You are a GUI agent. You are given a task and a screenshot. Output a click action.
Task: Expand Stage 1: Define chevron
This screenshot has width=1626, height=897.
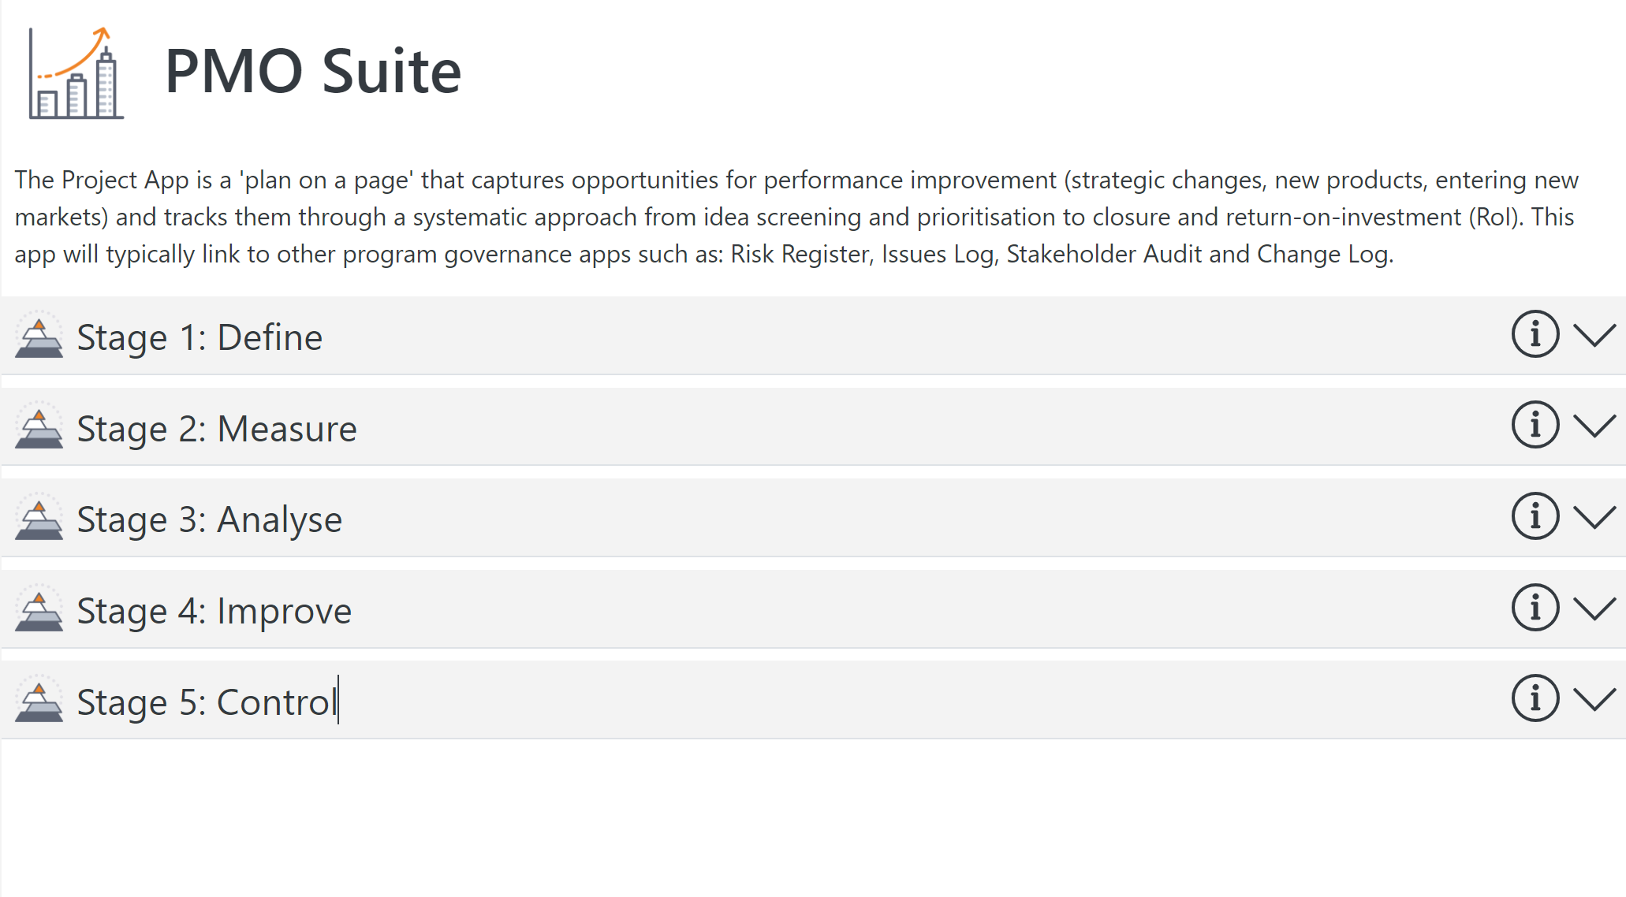(1594, 335)
